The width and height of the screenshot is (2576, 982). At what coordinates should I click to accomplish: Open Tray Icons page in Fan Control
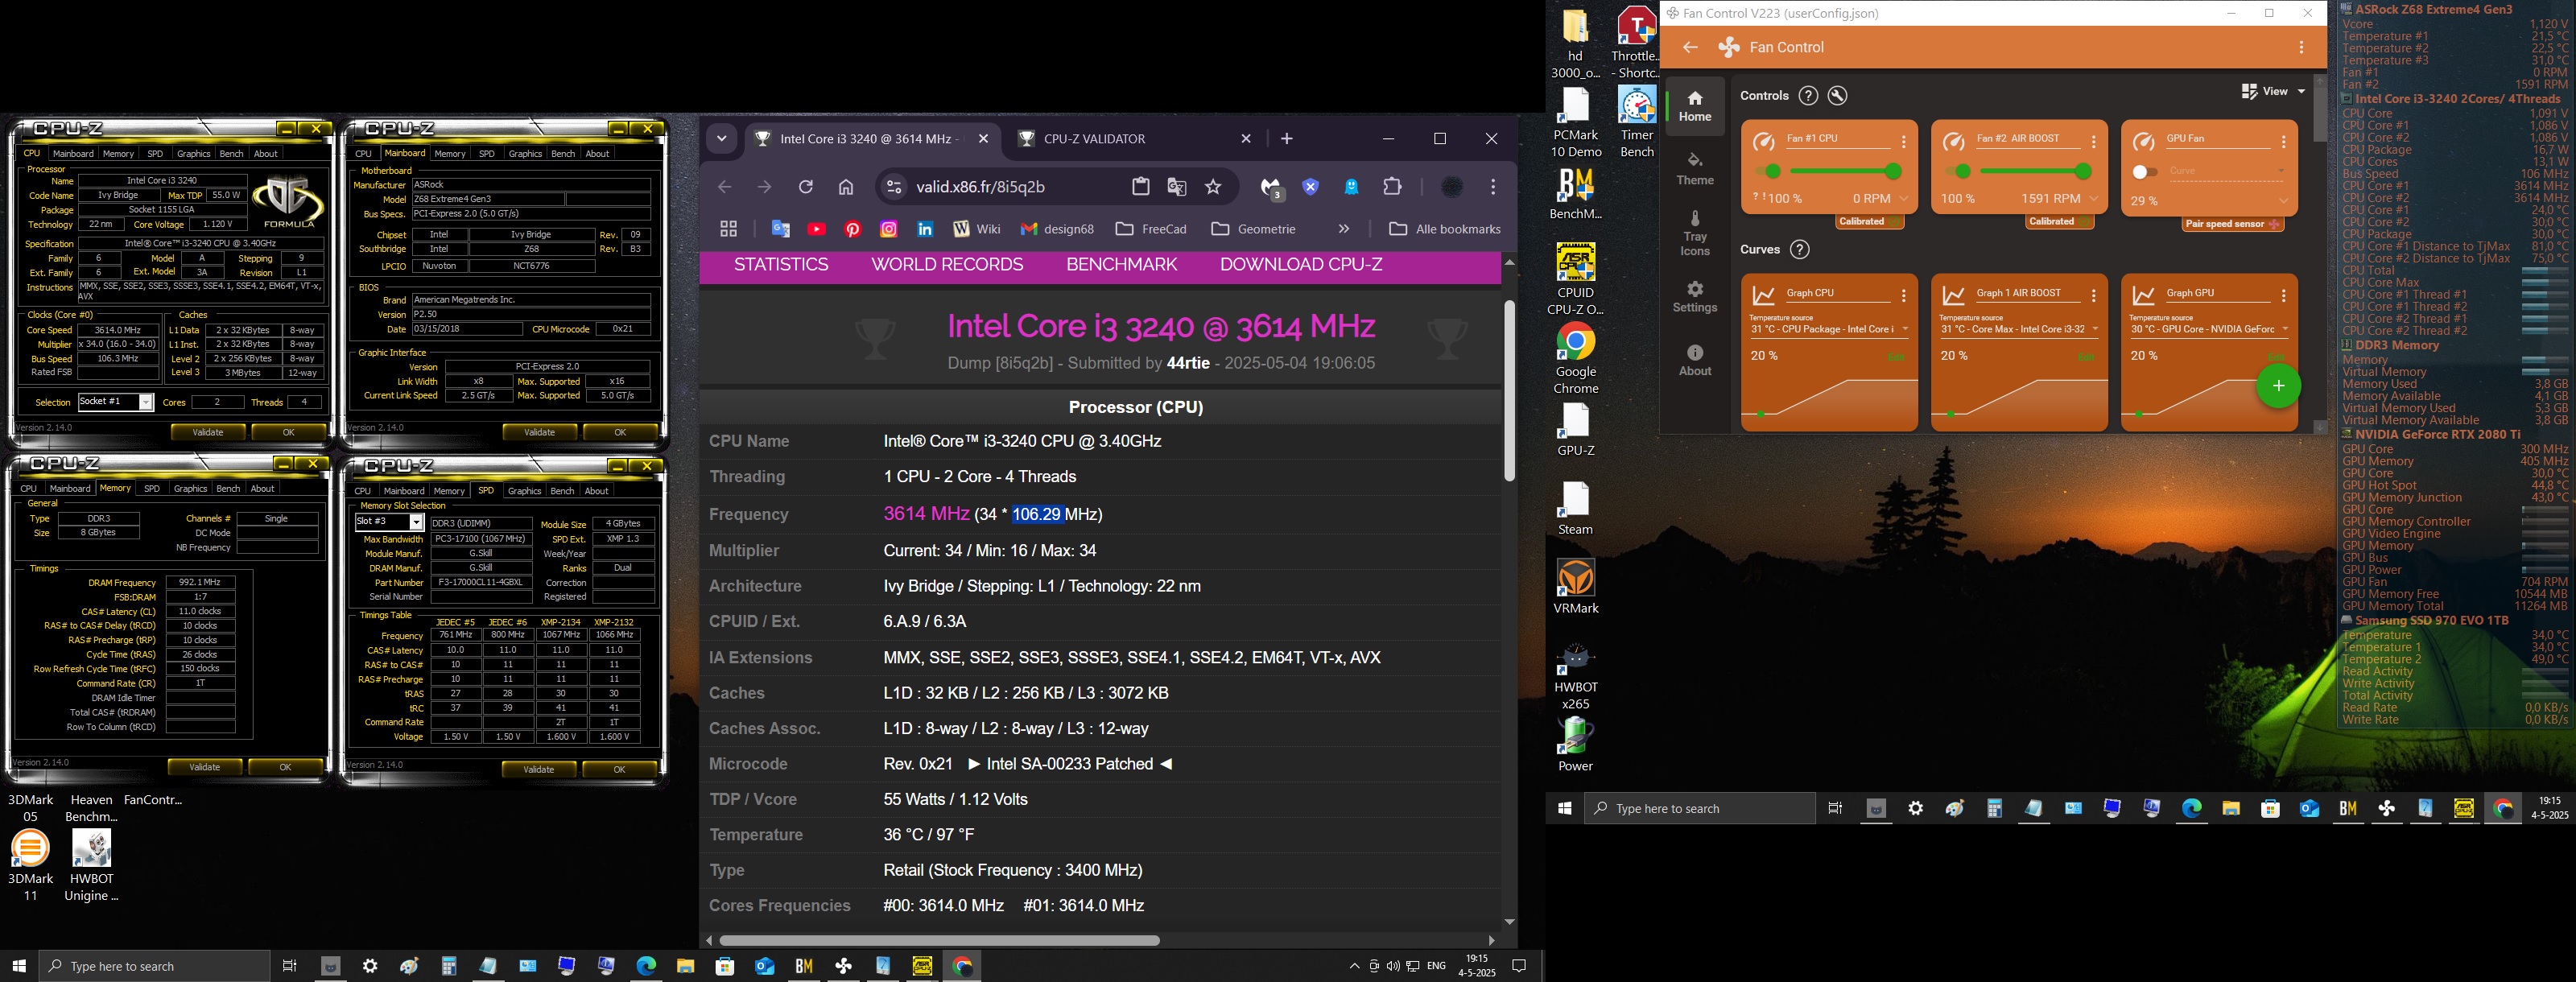pyautogui.click(x=1695, y=233)
